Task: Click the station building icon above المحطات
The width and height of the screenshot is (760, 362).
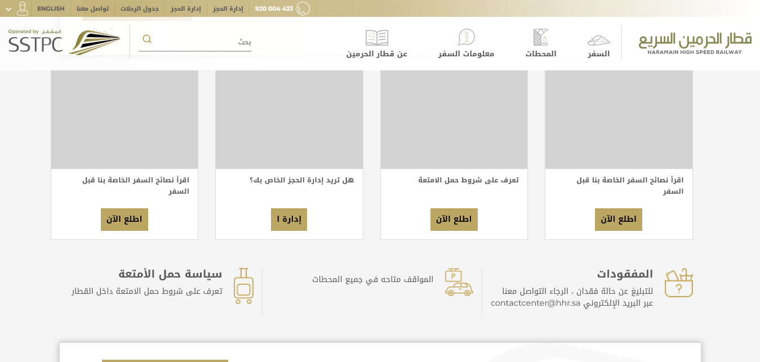Action: (541, 37)
